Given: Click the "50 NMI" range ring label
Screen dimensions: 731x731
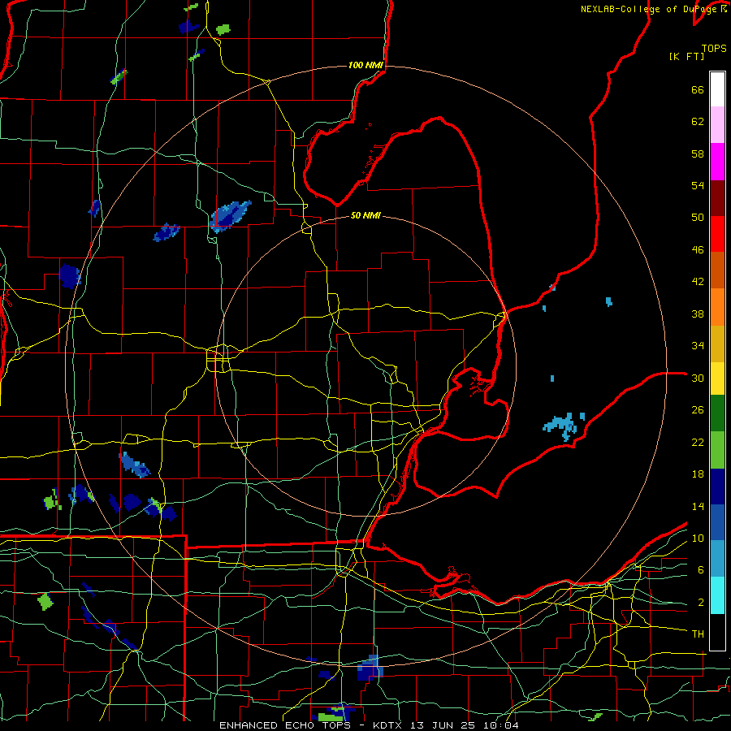Looking at the screenshot, I should [365, 215].
